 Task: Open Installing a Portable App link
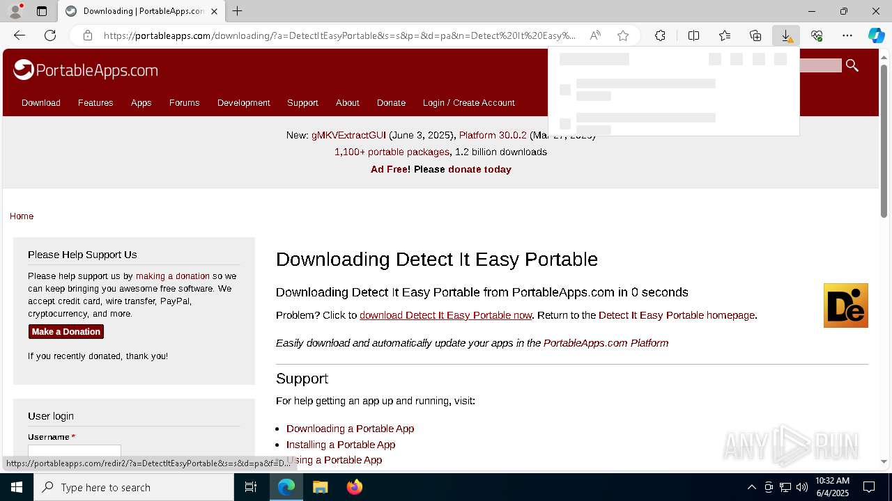point(341,445)
